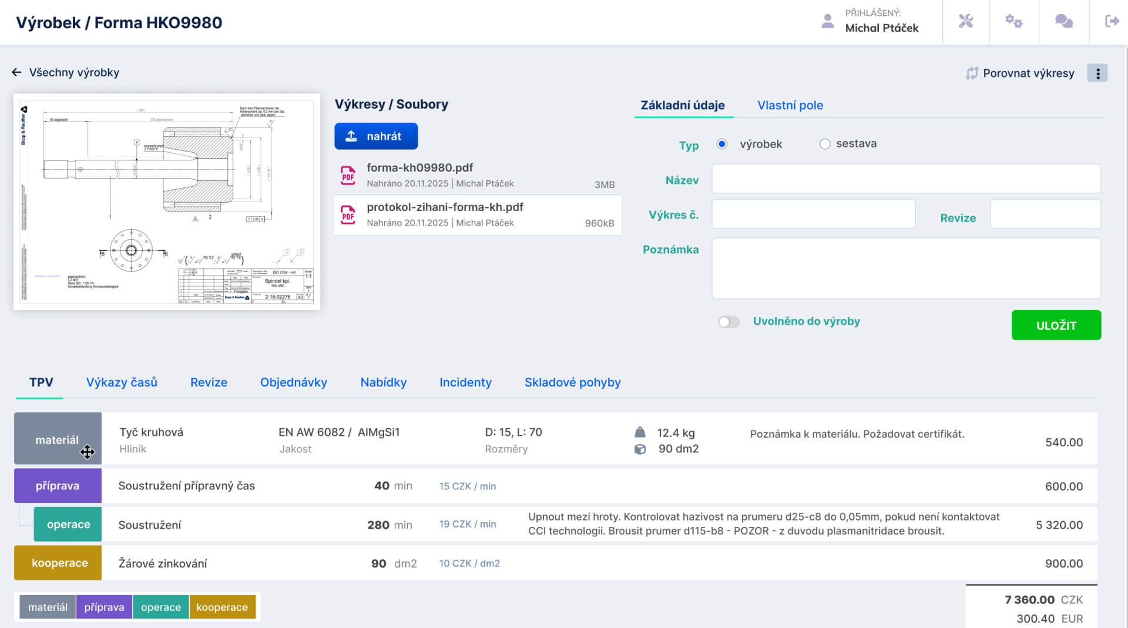This screenshot has height=628, width=1128.
Task: Open settings gears icon in header
Action: point(1013,22)
